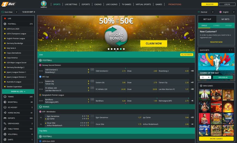The height and width of the screenshot is (143, 237).
Task: Switch to the Combo bet tab
Action: (x=216, y=25)
